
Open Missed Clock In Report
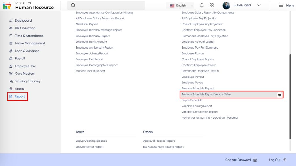pyautogui.click(x=90, y=71)
